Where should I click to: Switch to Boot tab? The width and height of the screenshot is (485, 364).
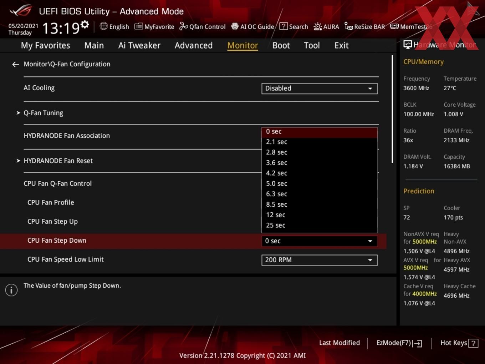(281, 45)
